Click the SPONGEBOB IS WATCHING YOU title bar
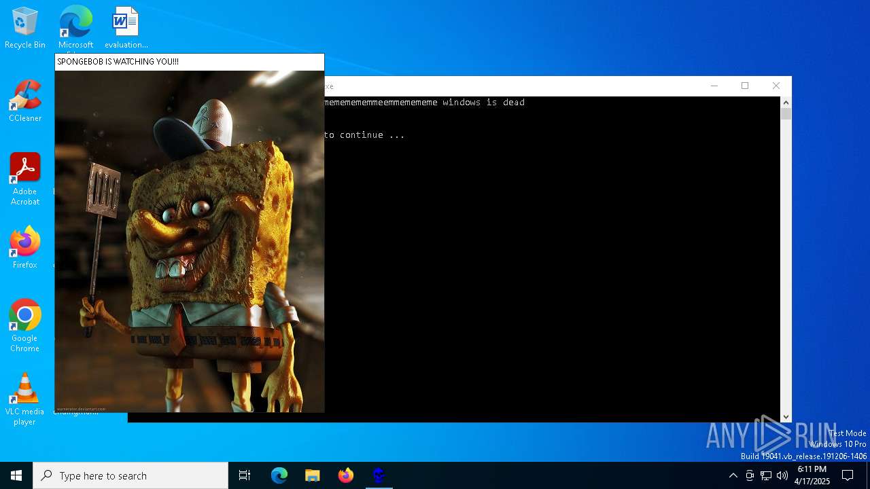The image size is (870, 489). [x=190, y=62]
